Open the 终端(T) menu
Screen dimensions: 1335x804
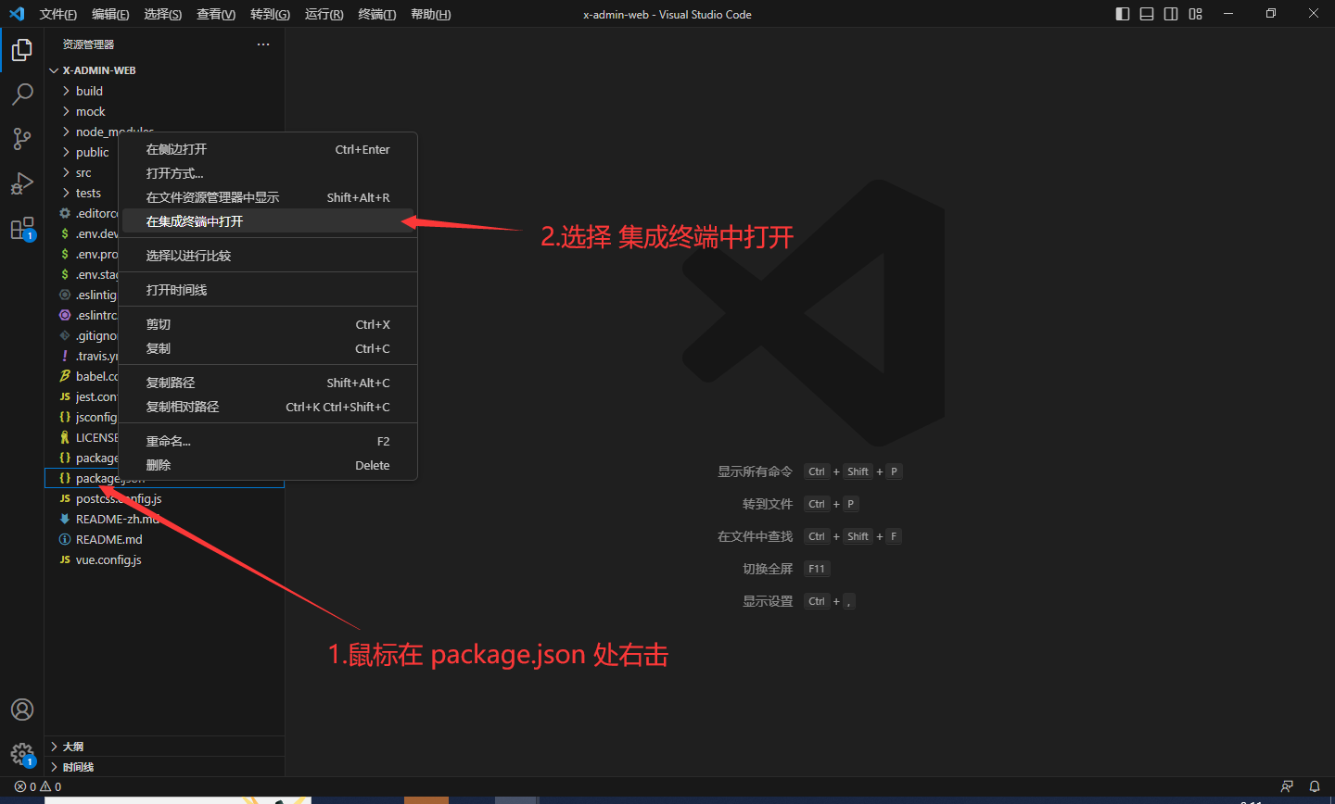coord(376,14)
